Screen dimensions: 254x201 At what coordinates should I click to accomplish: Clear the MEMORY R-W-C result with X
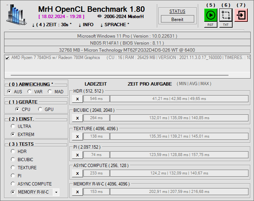coord(78,192)
